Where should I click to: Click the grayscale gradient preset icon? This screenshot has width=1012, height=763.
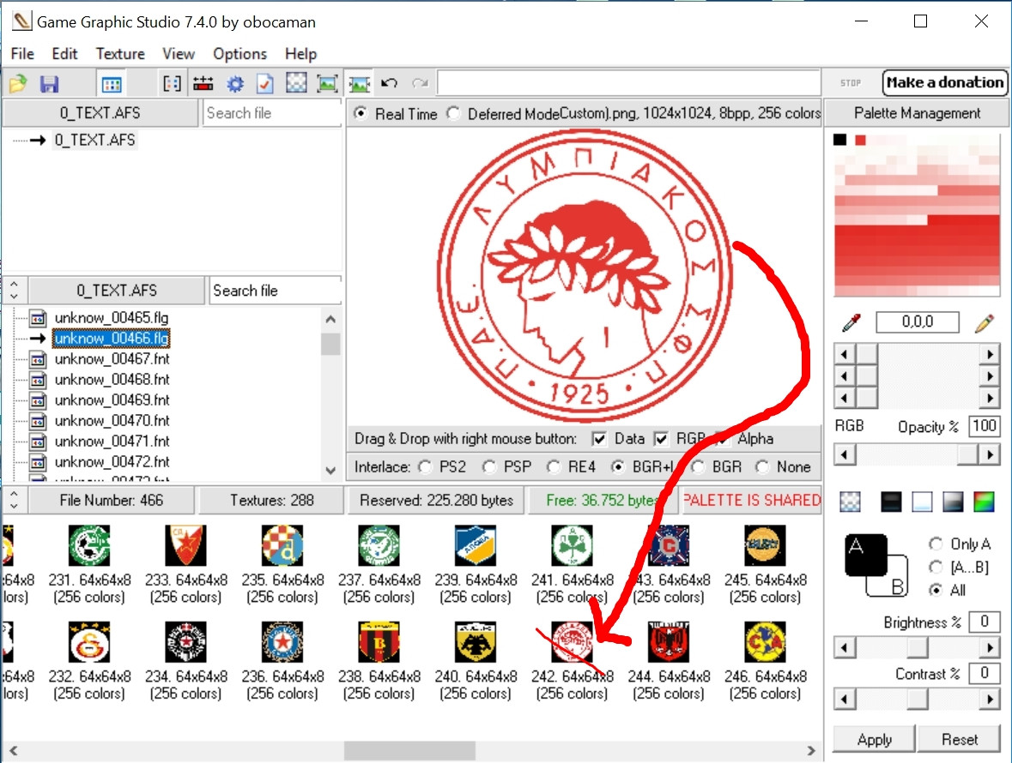[954, 502]
